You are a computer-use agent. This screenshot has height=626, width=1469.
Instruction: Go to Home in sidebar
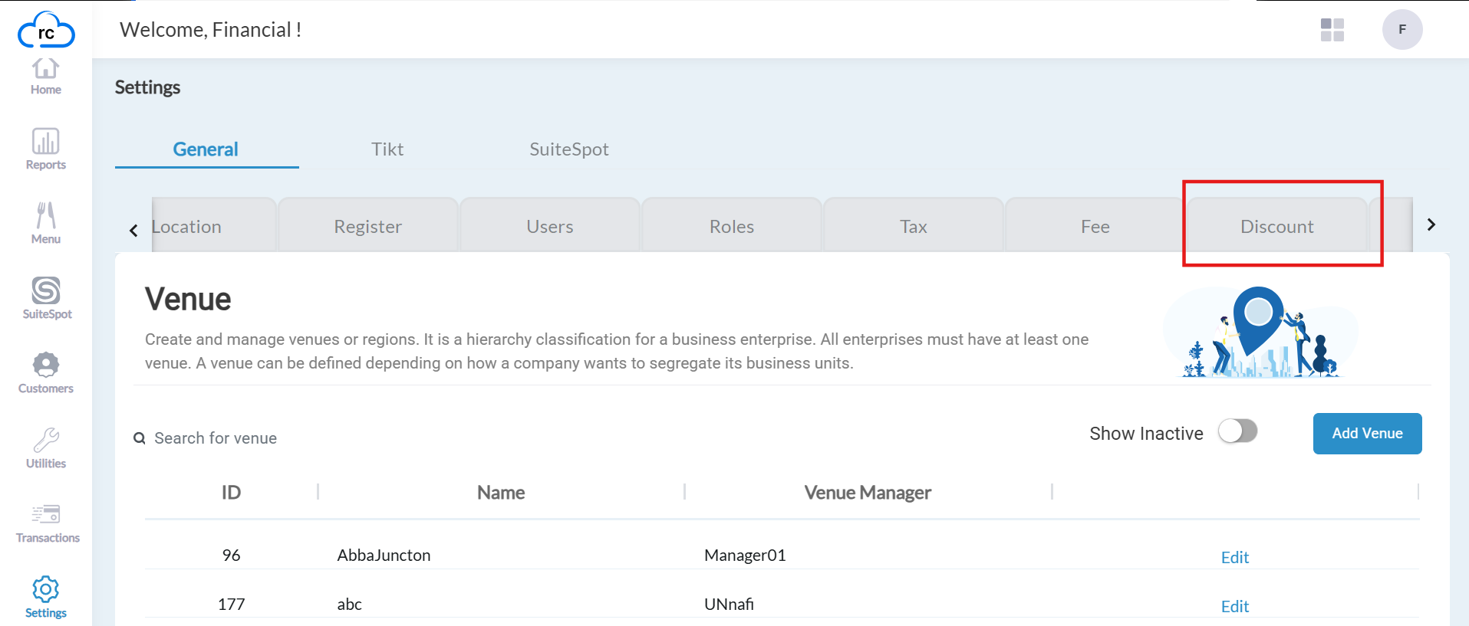coord(46,77)
